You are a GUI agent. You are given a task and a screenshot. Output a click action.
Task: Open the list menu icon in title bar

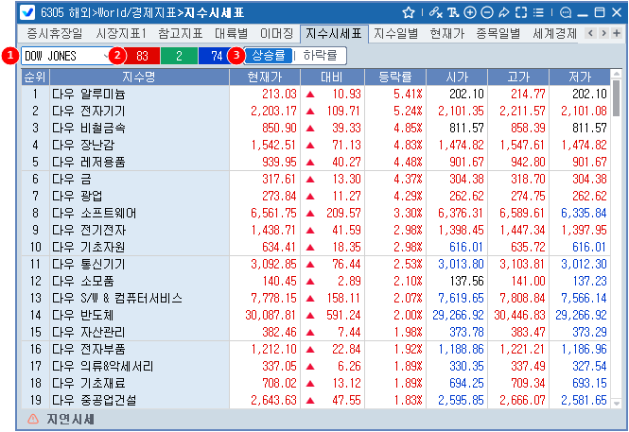538,12
